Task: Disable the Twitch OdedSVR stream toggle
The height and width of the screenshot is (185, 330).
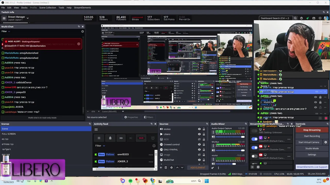Action: 254,139
